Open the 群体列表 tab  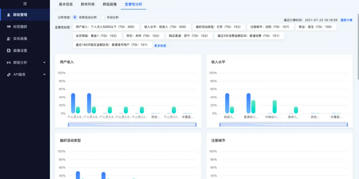tap(88, 4)
